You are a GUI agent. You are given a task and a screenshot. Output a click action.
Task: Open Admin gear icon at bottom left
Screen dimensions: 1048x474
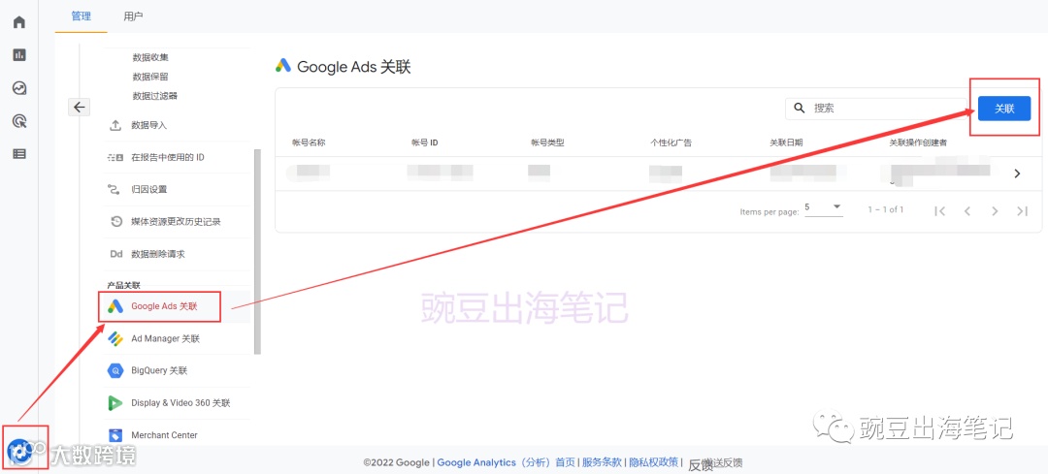tap(18, 450)
